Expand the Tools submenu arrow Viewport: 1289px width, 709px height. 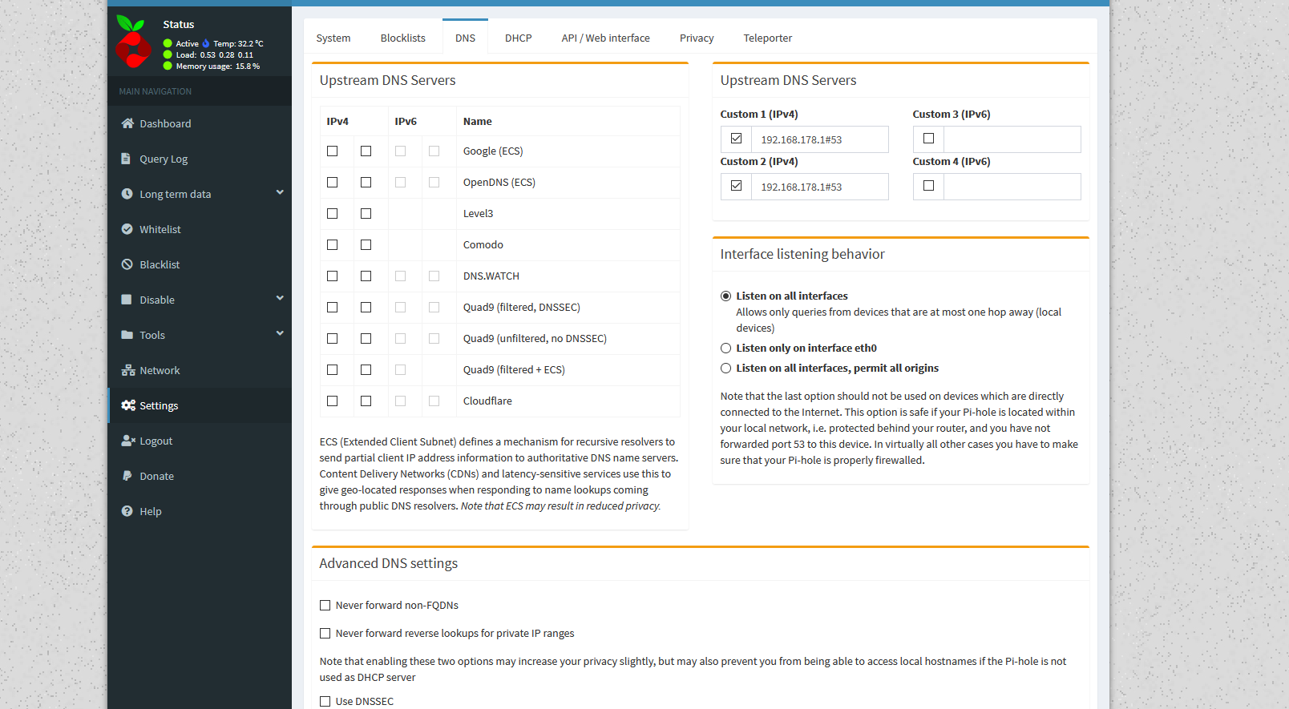coord(280,333)
